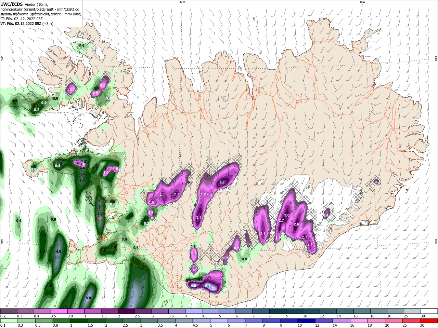
Task: Select the light grey 25 swatch in upper legend row
Action: point(413,311)
